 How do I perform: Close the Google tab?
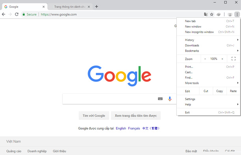[44, 7]
